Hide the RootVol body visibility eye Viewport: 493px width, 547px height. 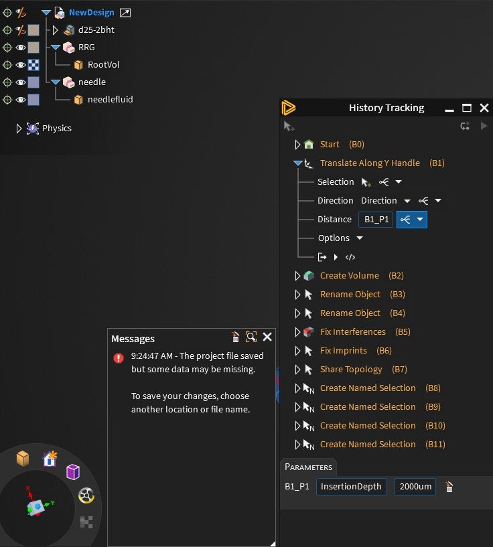(21, 64)
